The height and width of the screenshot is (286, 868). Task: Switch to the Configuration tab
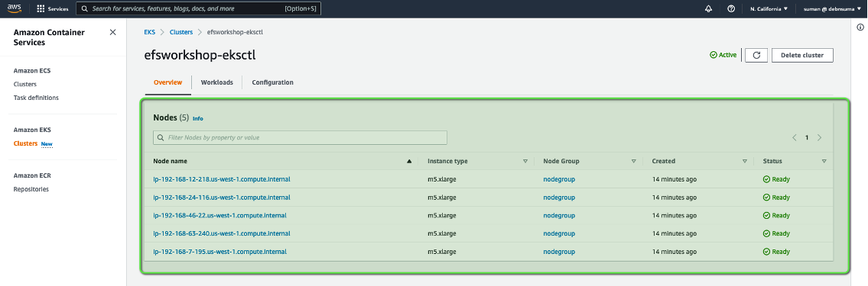click(x=272, y=82)
